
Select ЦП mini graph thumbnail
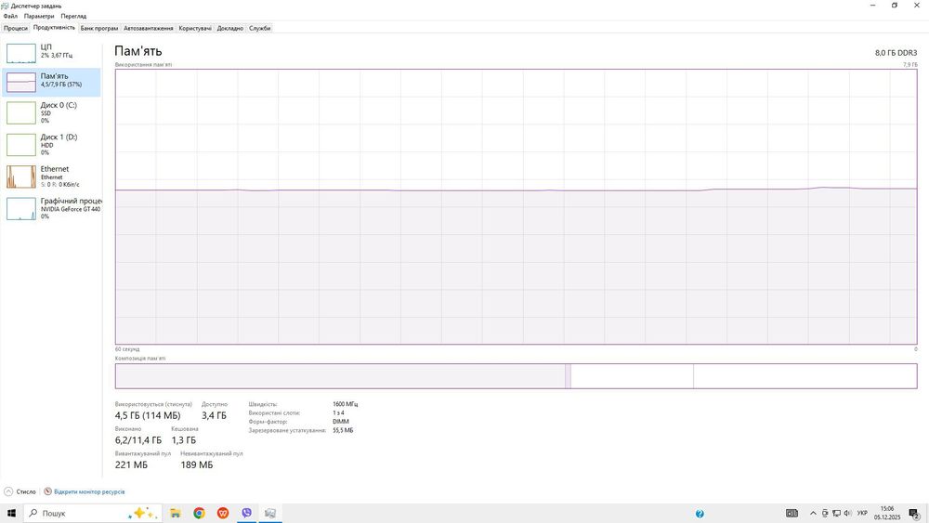21,53
